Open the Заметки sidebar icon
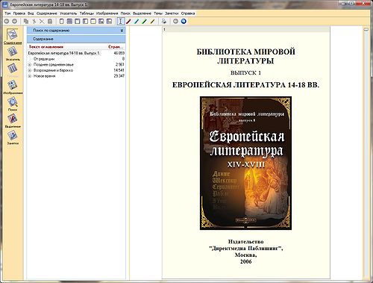The image size is (373, 283). pyautogui.click(x=12, y=135)
